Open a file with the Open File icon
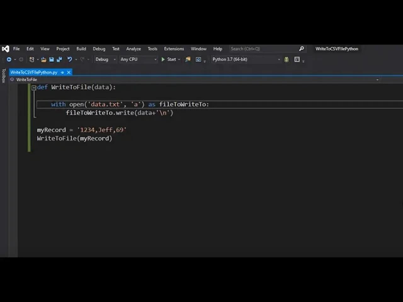The width and height of the screenshot is (403, 302). [44, 59]
